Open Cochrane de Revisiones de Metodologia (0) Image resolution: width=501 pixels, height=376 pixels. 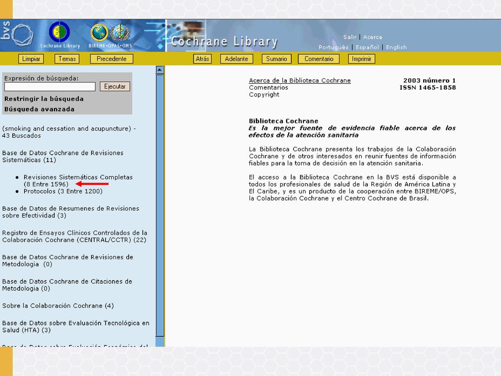coord(68,260)
